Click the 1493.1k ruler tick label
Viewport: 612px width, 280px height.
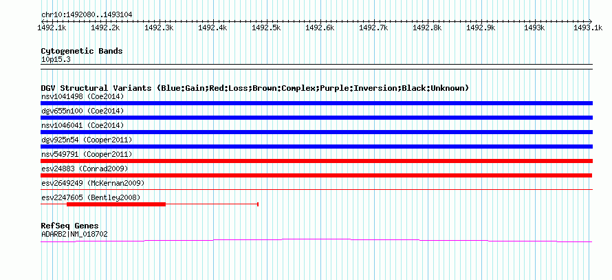click(587, 28)
